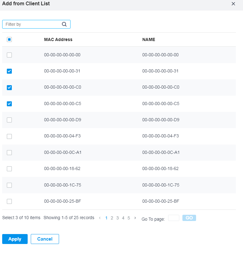Focus the Filter by search field

tap(36, 24)
